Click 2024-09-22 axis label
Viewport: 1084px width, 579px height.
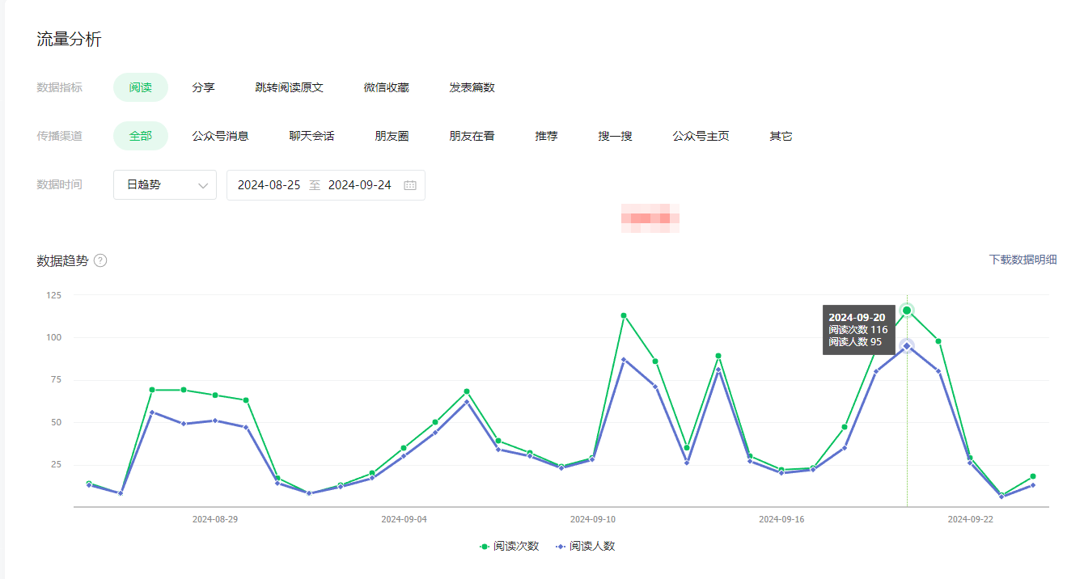click(x=971, y=519)
